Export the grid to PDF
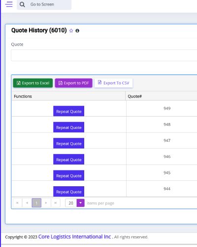 coord(73,83)
